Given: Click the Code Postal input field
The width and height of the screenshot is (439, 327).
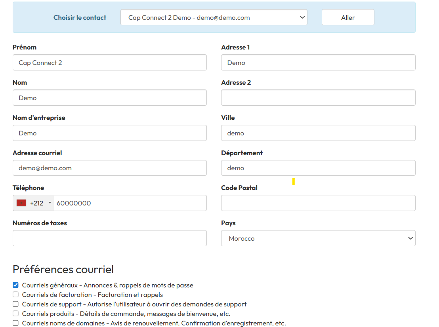Looking at the screenshot, I should coord(318,203).
